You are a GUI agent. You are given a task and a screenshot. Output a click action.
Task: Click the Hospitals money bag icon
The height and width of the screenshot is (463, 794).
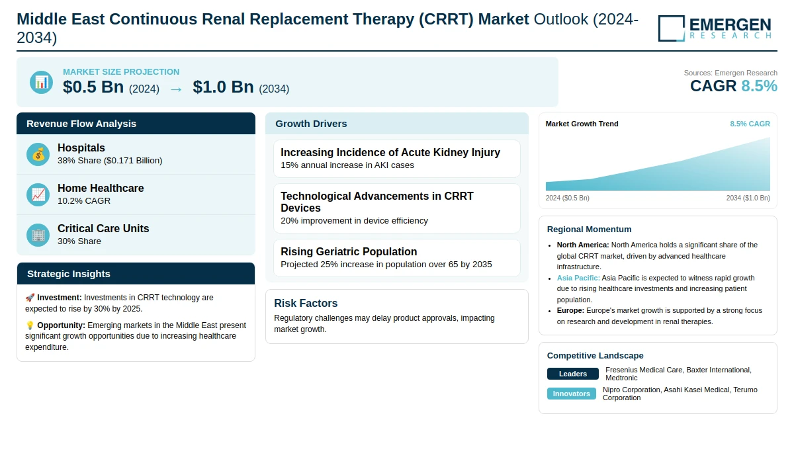click(x=38, y=154)
